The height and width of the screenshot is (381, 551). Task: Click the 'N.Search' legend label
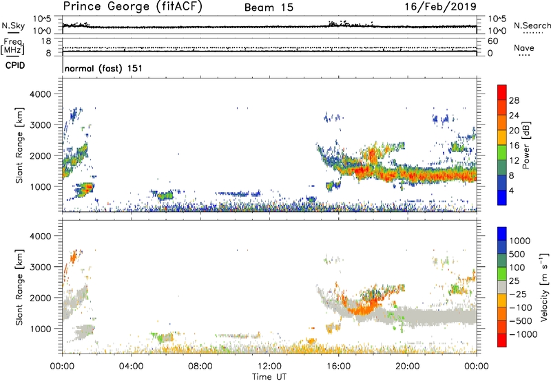[532, 25]
